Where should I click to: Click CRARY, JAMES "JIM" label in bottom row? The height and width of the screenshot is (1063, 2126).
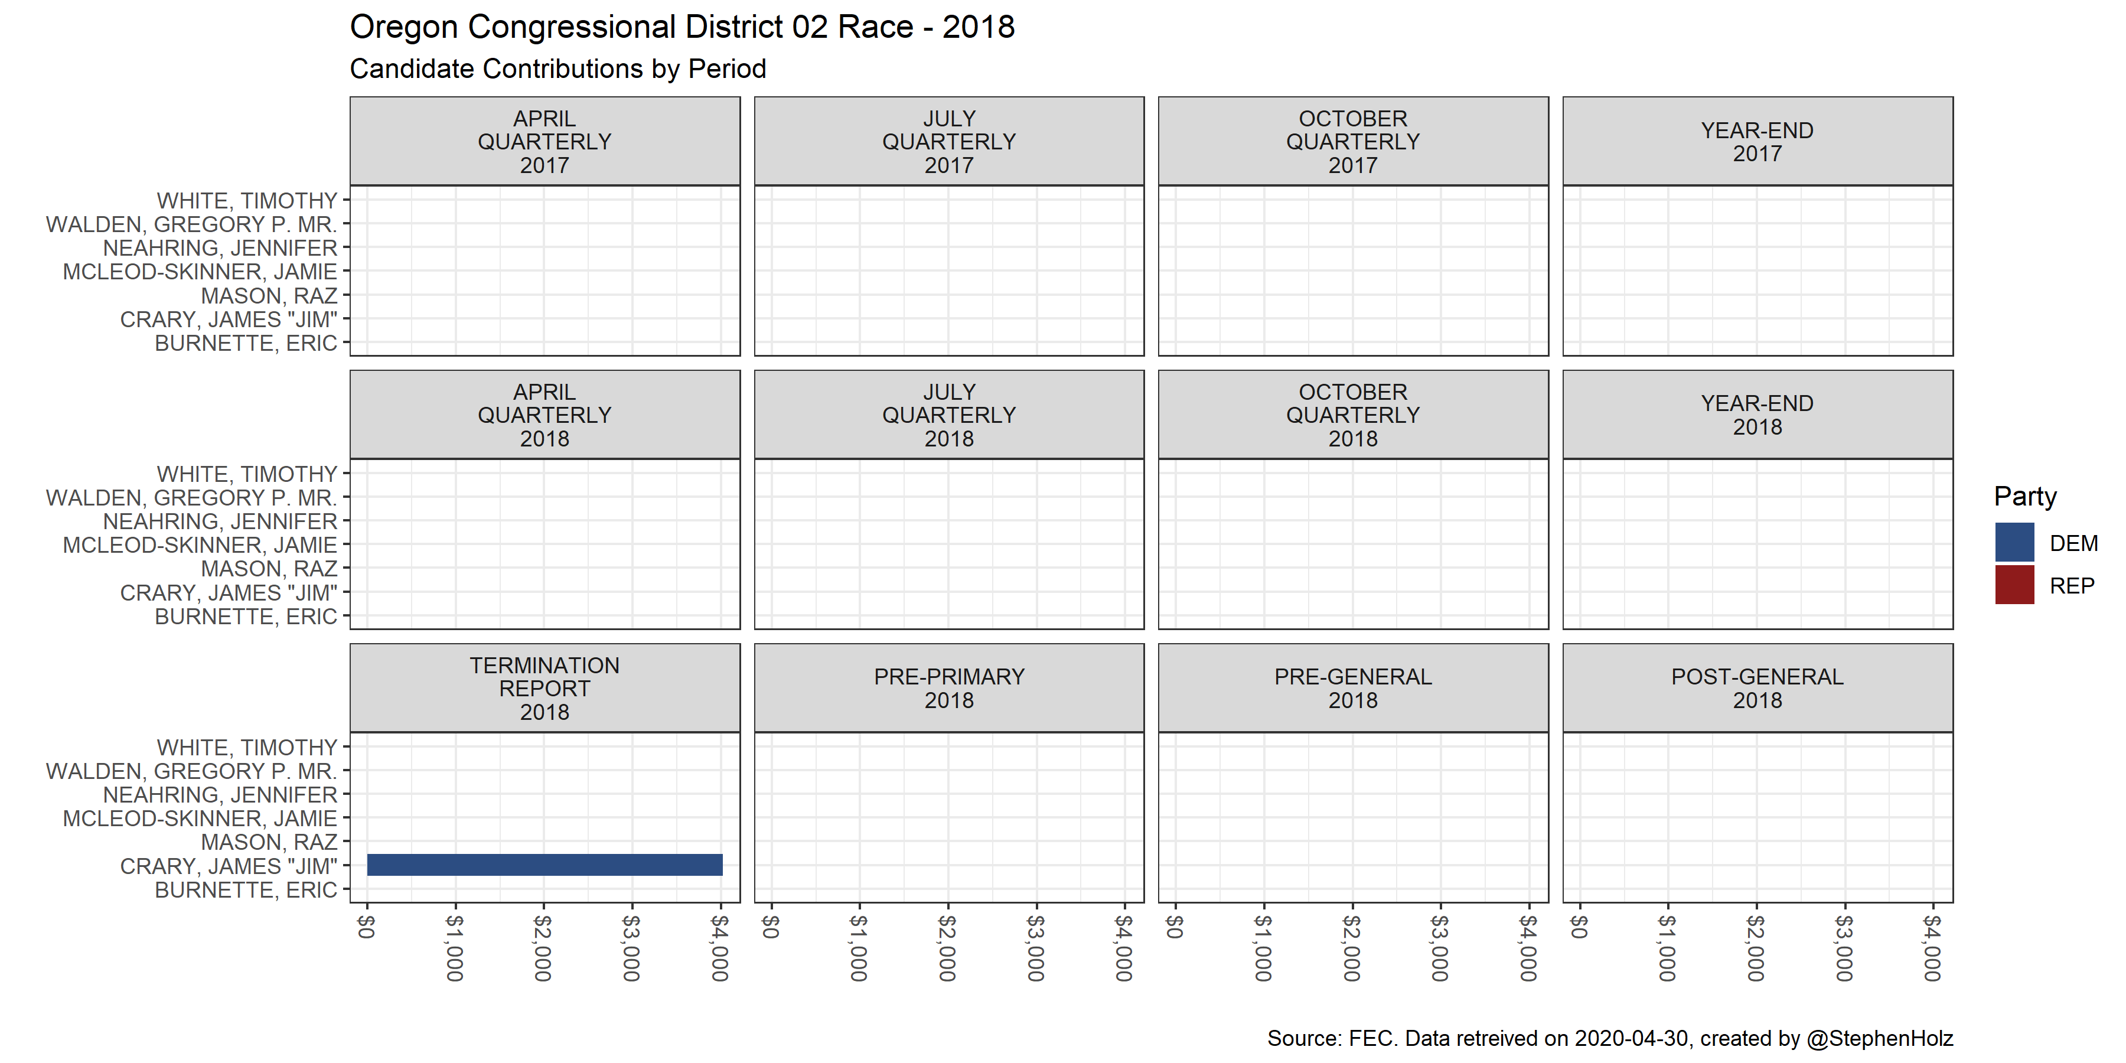(229, 866)
